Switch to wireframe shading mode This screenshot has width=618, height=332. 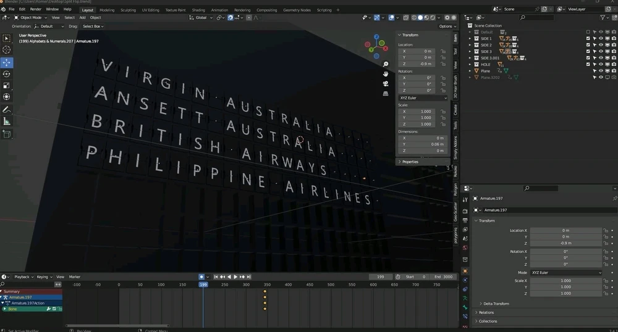[x=414, y=18]
